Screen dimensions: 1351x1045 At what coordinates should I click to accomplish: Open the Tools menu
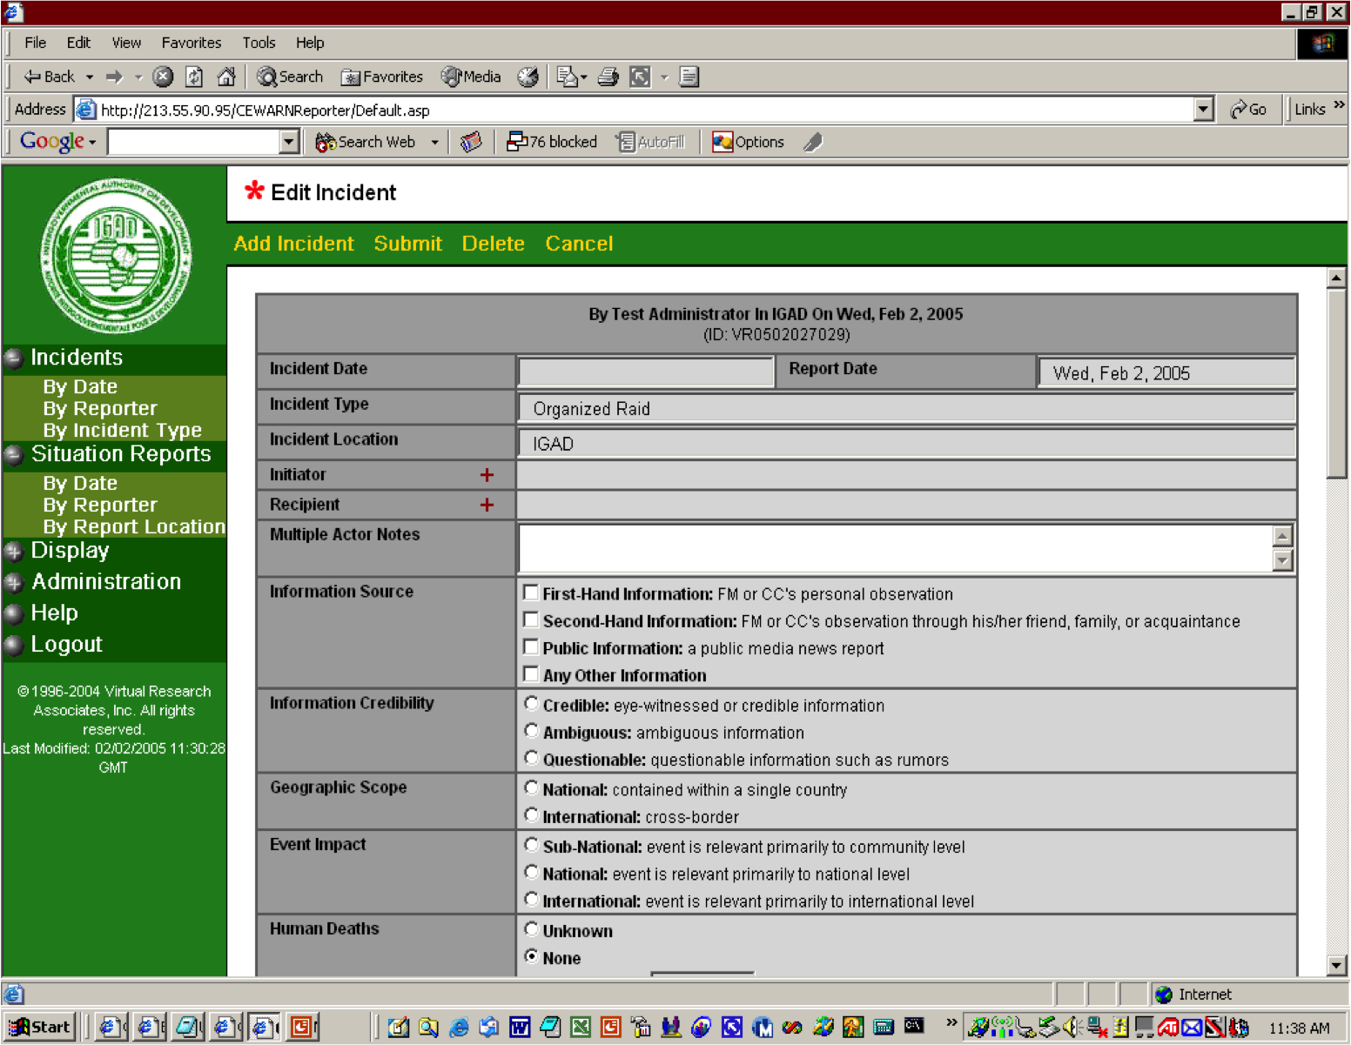click(259, 43)
